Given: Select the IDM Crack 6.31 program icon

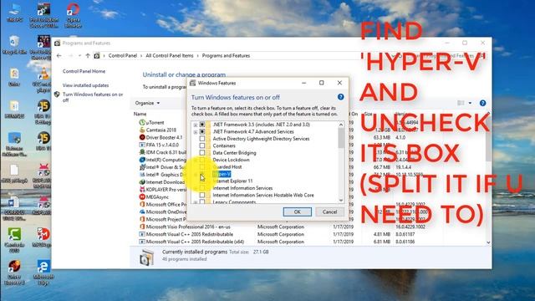Looking at the screenshot, I should pyautogui.click(x=142, y=152).
